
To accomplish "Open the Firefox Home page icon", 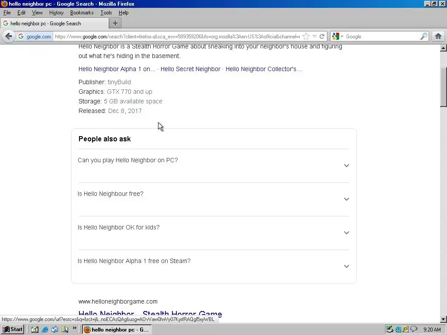I will 438,37.
